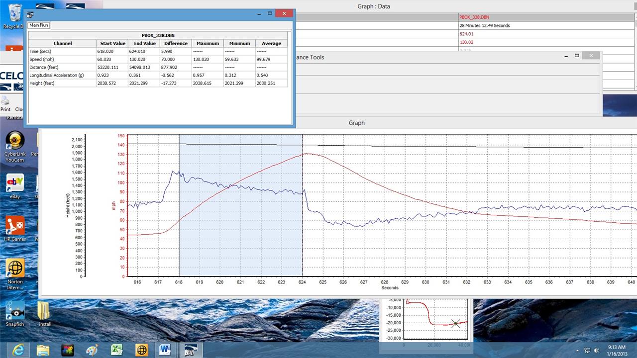Click '28 Minutes 12.49 Seconds' in Graph : Data
Viewport: 637px width, 358px height.
pyautogui.click(x=485, y=25)
